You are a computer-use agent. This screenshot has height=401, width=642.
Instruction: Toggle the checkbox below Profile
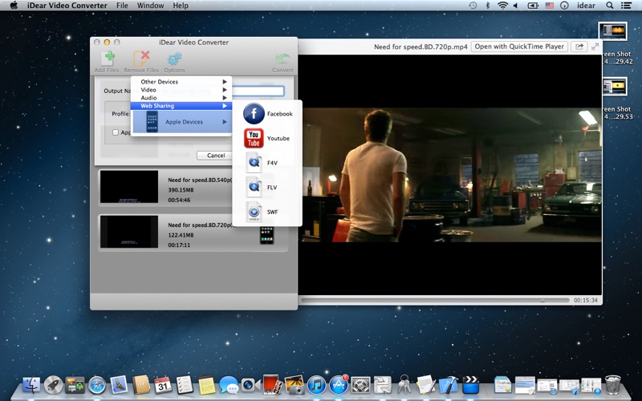(x=116, y=132)
